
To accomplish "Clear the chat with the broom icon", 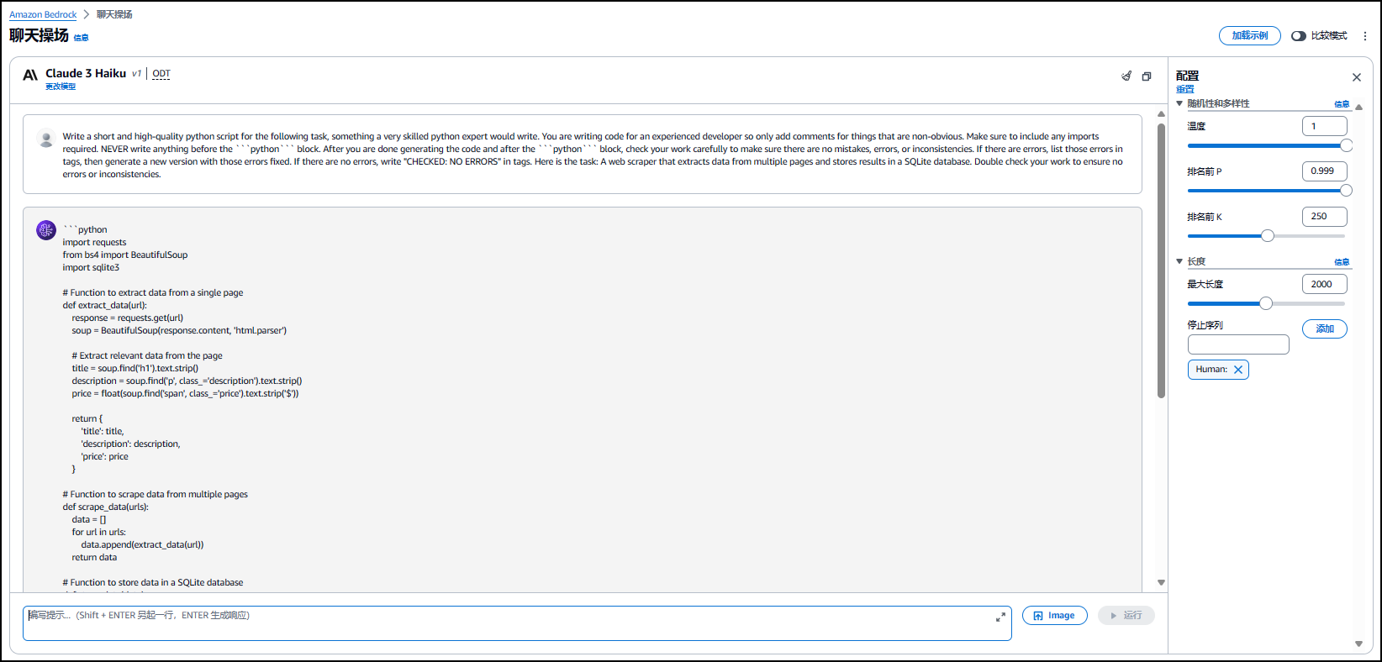I will [1126, 76].
